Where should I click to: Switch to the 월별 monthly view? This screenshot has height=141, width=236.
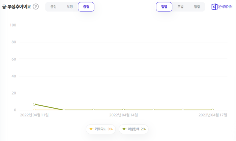click(197, 7)
